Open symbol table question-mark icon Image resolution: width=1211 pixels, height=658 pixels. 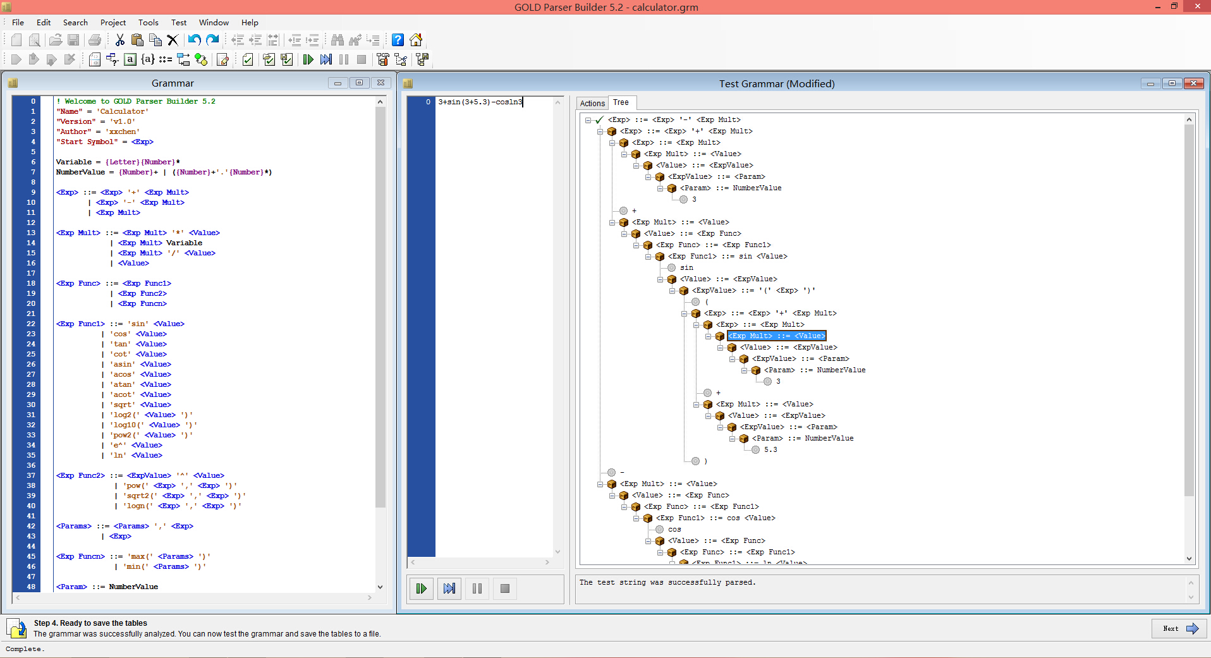coord(113,59)
